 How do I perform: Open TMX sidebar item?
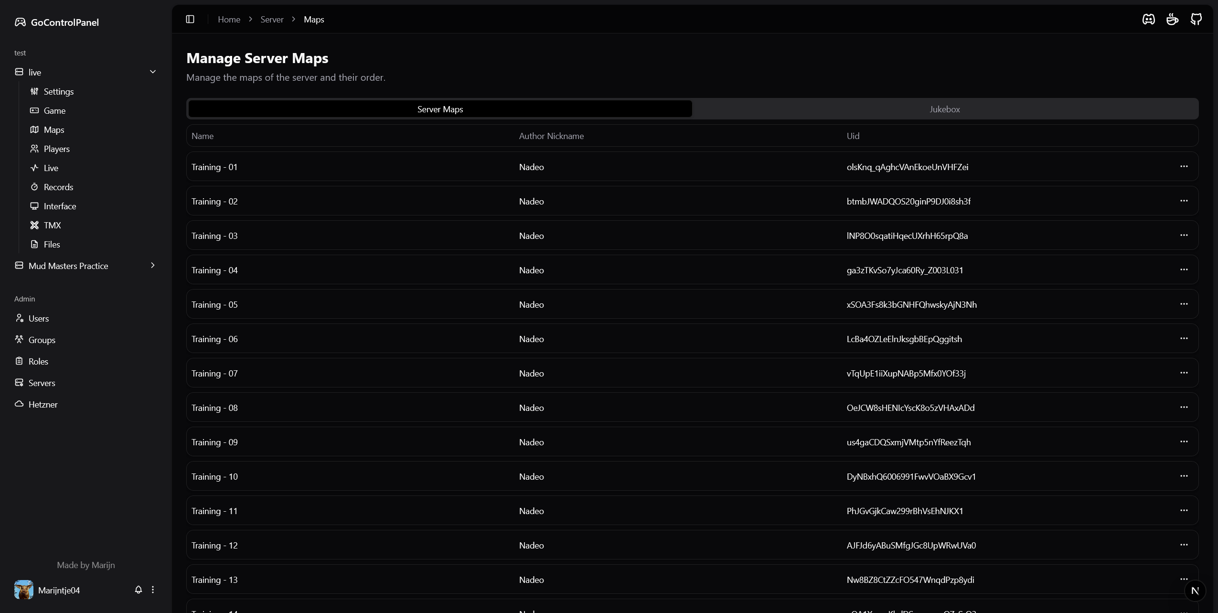click(x=52, y=225)
